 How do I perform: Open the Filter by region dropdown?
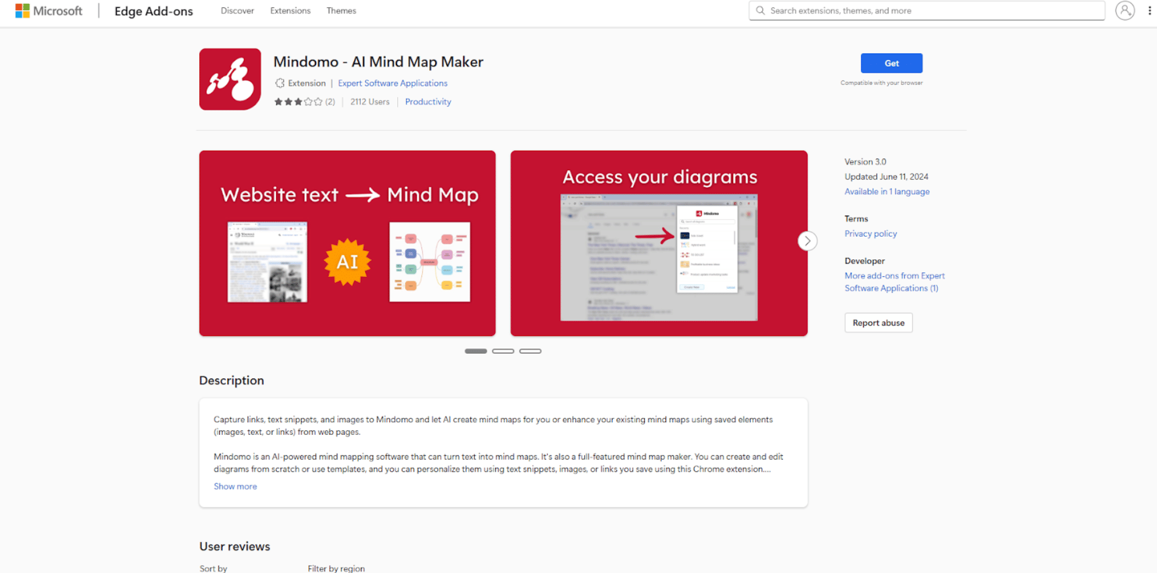[x=336, y=568]
